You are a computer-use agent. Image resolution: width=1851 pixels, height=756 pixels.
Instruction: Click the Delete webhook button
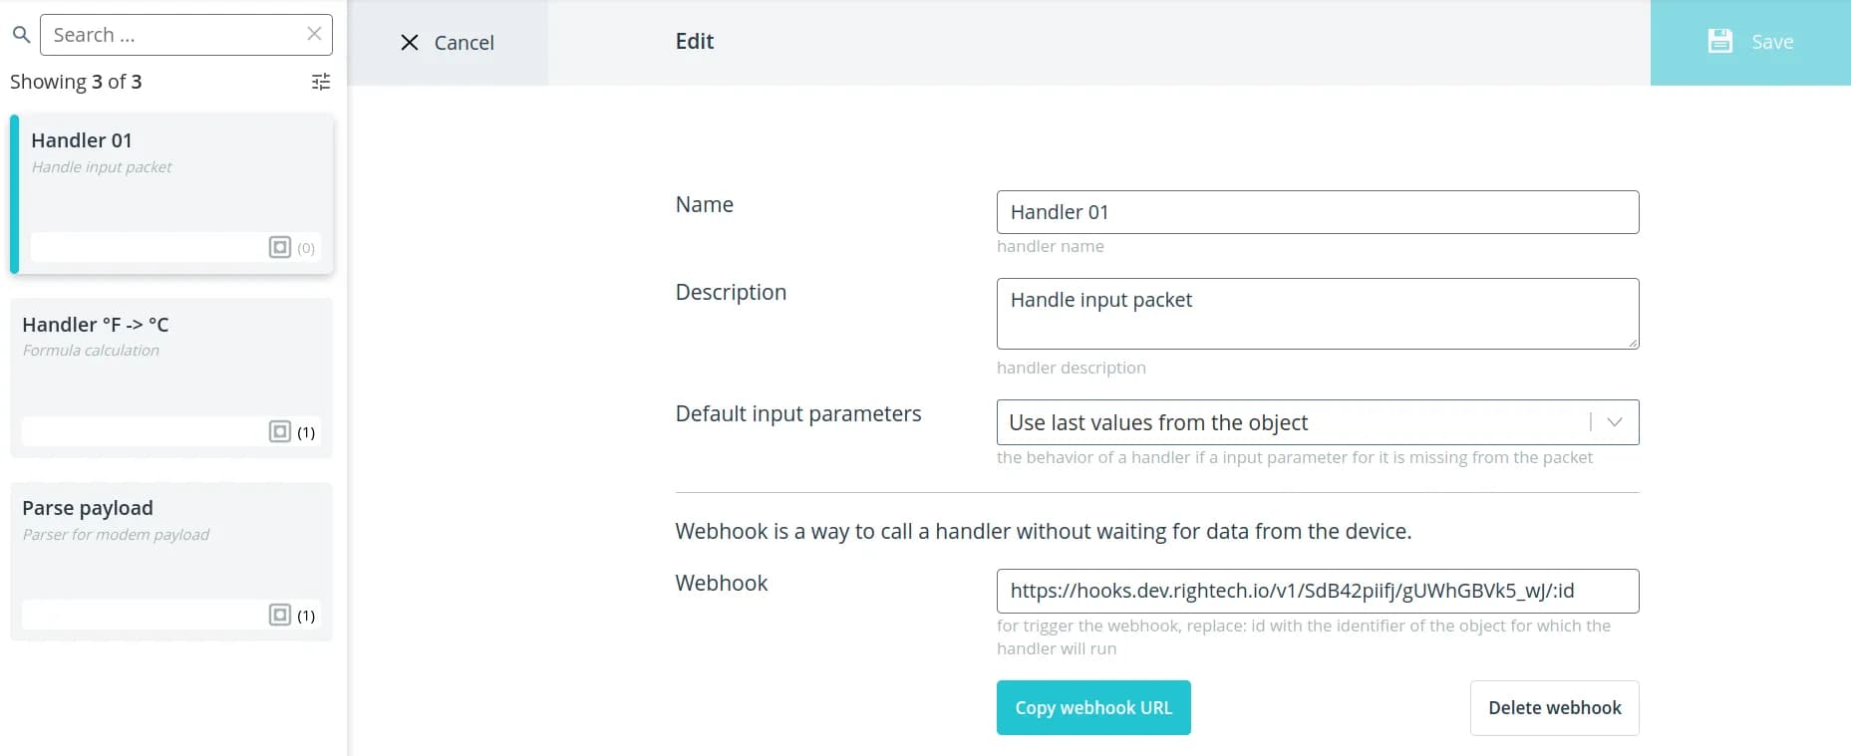(1554, 708)
